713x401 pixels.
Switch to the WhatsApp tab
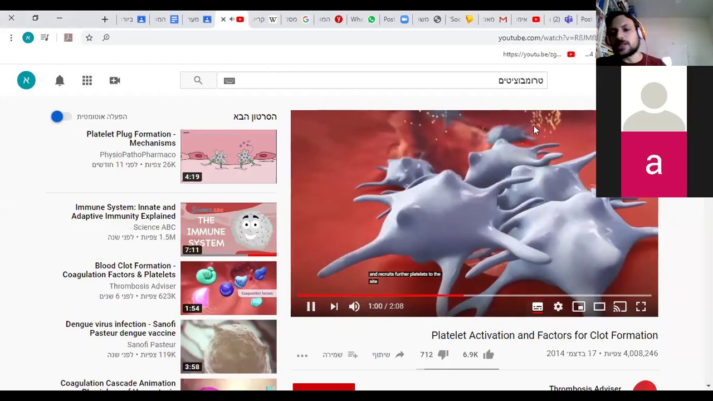click(x=363, y=19)
